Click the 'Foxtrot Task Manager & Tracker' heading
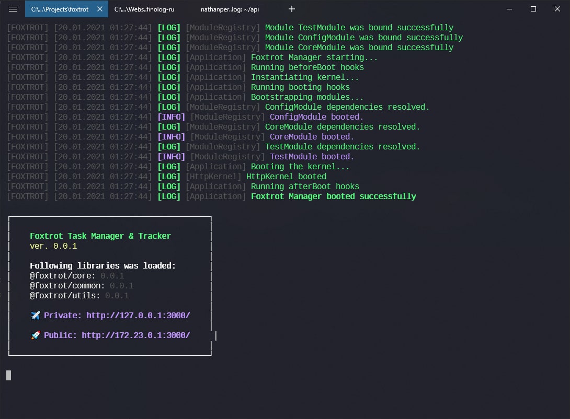This screenshot has height=419, width=570. 100,236
